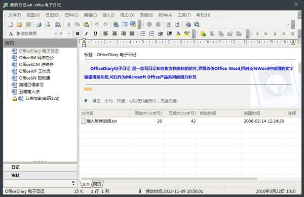Select attachment 插入附件说明.txt
The image size is (304, 197).
tap(101, 121)
